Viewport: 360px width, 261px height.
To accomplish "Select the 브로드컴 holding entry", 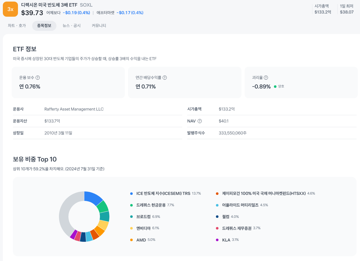I will pyautogui.click(x=143, y=217).
